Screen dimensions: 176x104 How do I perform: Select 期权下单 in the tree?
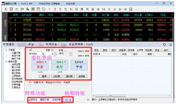(x=16, y=59)
